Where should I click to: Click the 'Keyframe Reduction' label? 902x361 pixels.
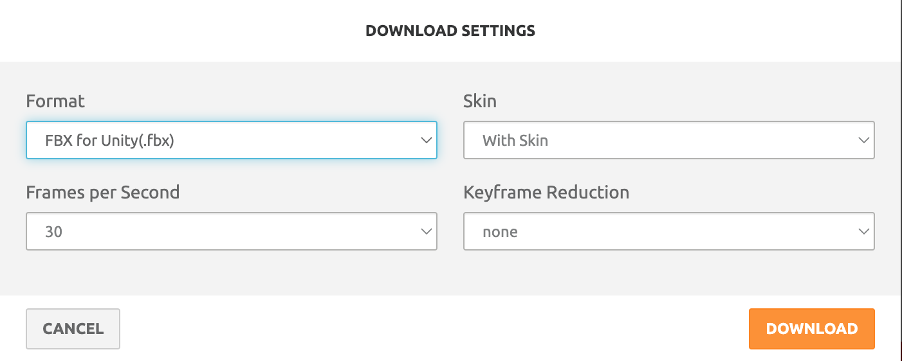pyautogui.click(x=546, y=192)
